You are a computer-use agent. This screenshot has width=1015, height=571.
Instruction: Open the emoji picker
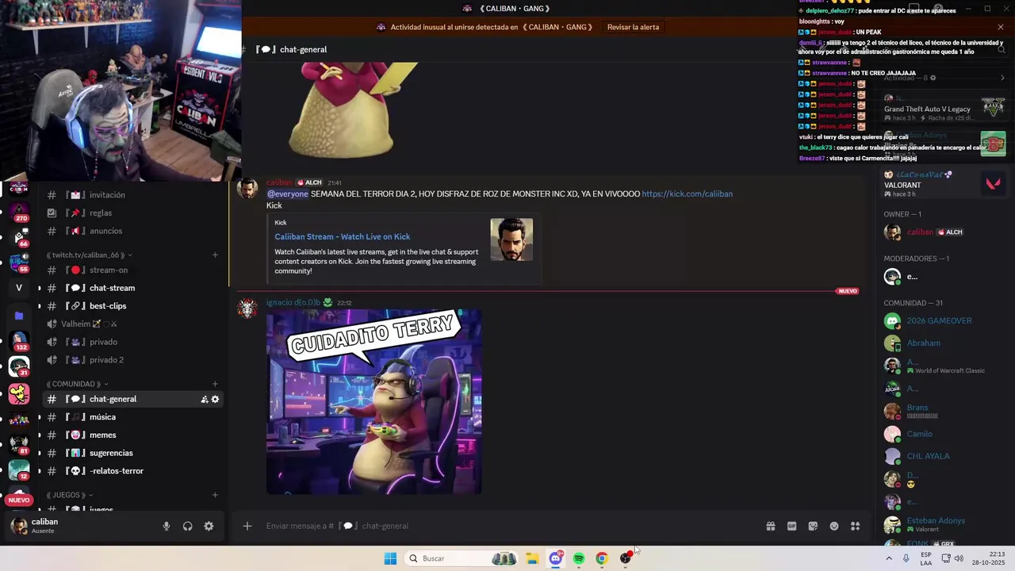coord(834,526)
